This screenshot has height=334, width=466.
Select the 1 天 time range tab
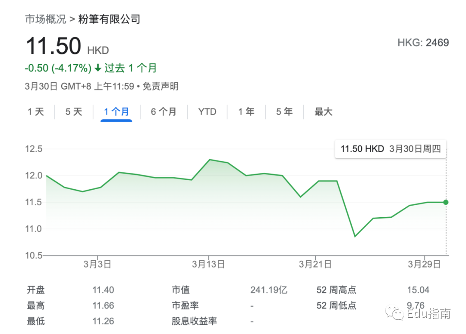click(x=36, y=112)
